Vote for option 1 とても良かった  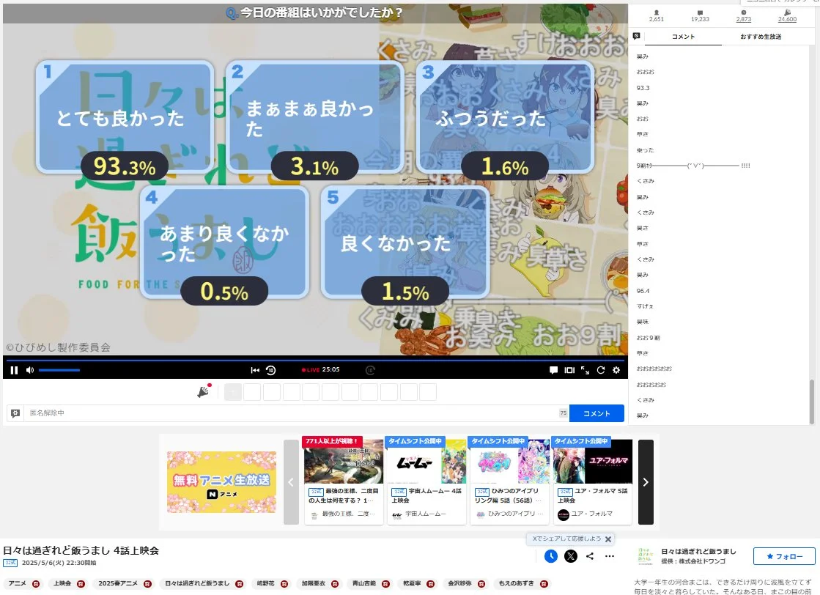point(125,117)
